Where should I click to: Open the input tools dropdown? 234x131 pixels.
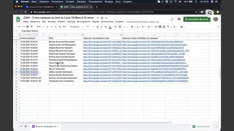pyautogui.click(x=182, y=27)
